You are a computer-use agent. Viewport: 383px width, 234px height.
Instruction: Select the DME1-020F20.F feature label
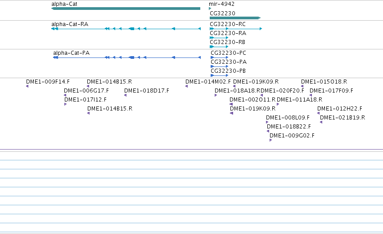[282, 91]
